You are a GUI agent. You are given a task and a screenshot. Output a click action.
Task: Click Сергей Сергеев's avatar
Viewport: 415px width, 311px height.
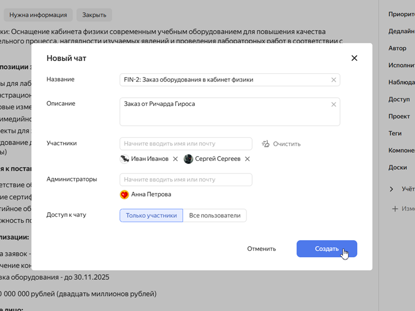[188, 159]
